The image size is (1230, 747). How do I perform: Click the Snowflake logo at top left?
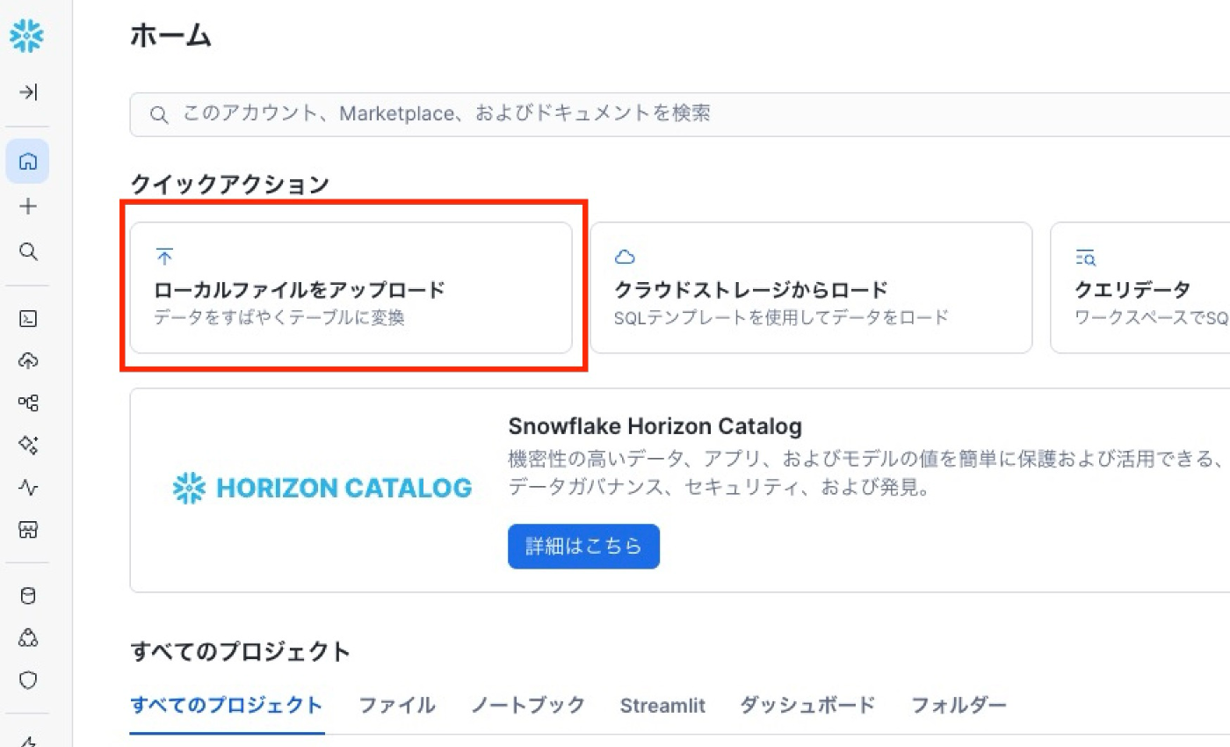[27, 36]
